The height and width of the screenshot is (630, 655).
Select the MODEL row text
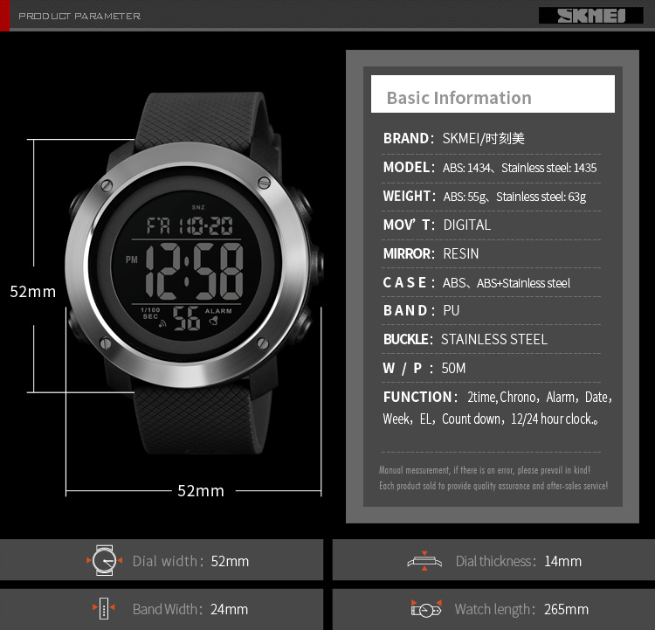pos(490,167)
